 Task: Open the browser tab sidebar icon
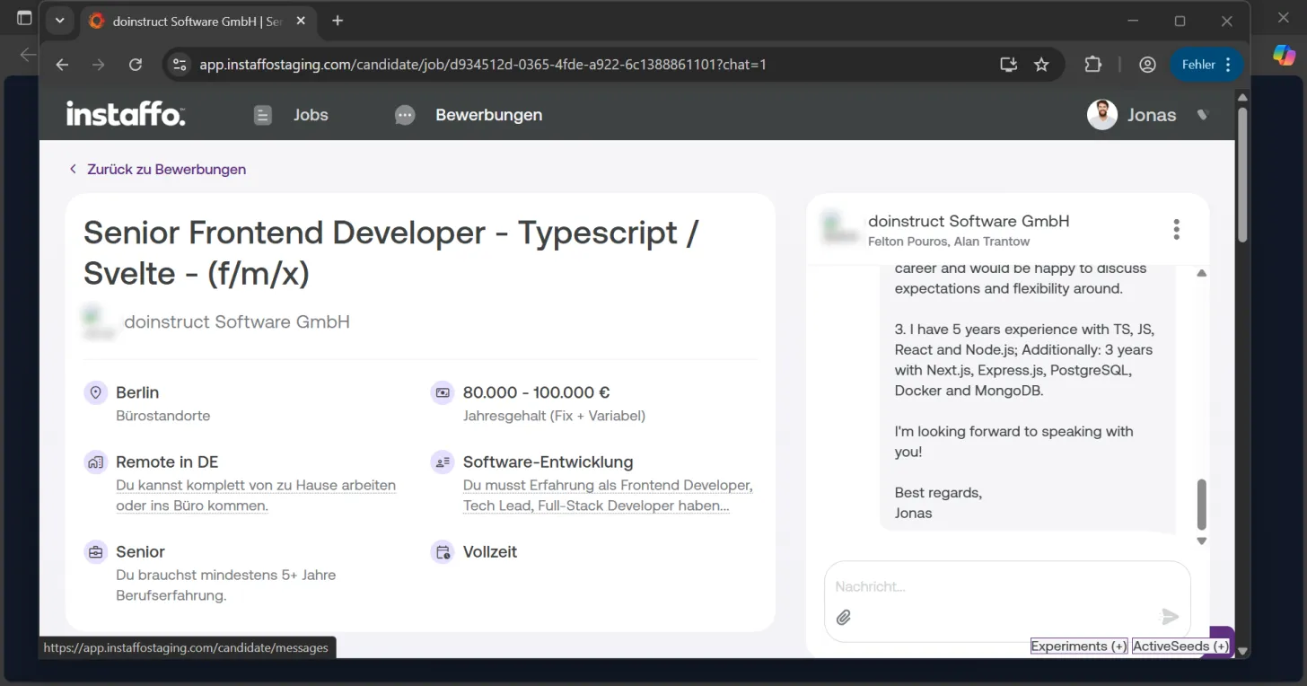point(24,19)
